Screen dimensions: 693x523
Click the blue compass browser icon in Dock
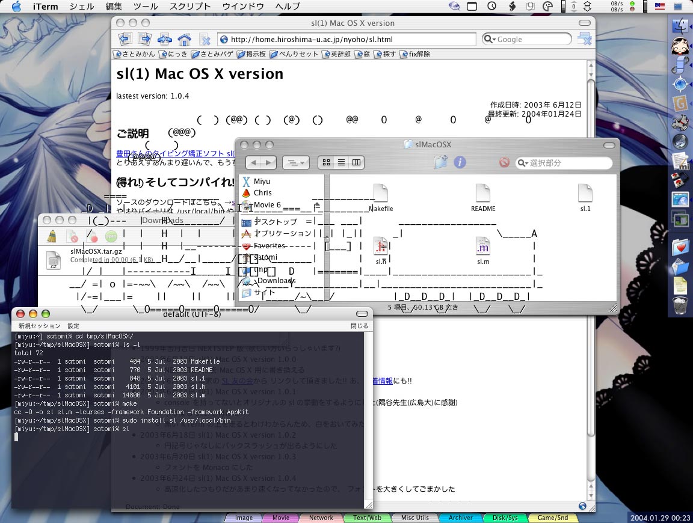point(680,84)
